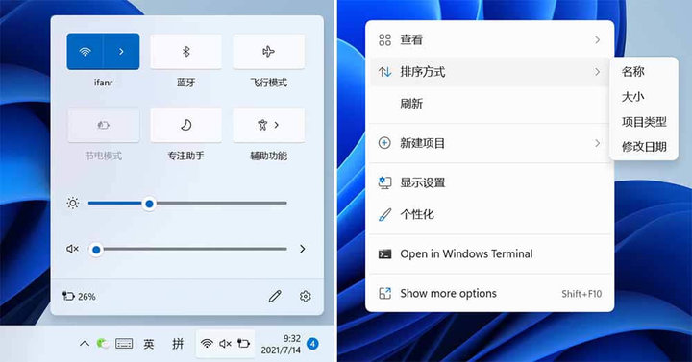The image size is (692, 362).
Task: Click the personalize paintbrush icon
Action: (384, 215)
